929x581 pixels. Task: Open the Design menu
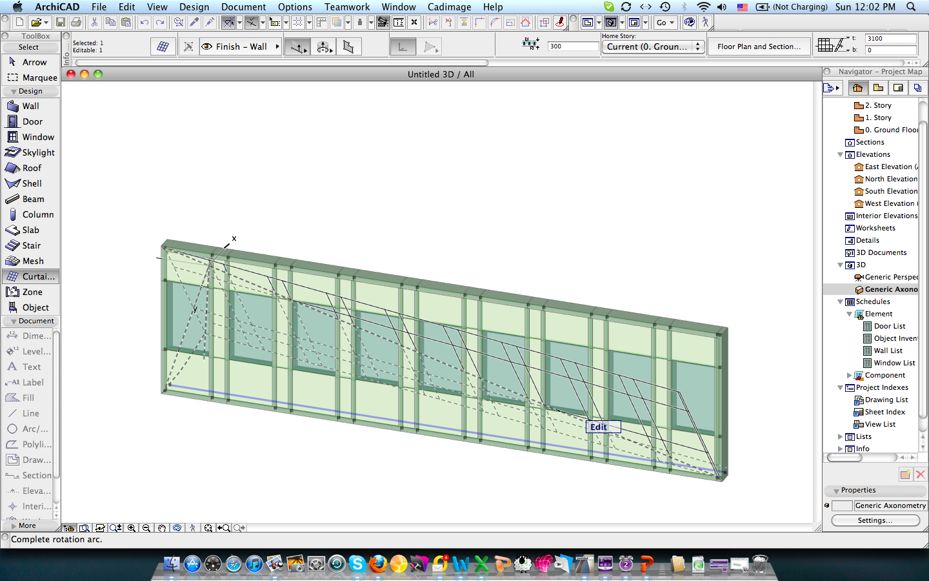(x=194, y=7)
